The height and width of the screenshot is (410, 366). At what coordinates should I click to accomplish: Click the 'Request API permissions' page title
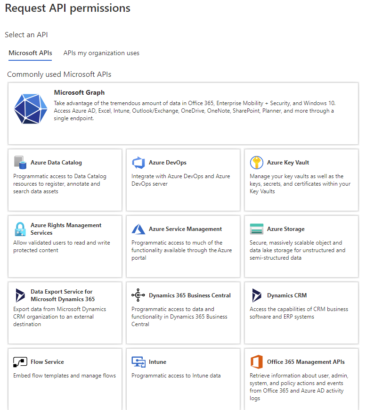pos(67,8)
